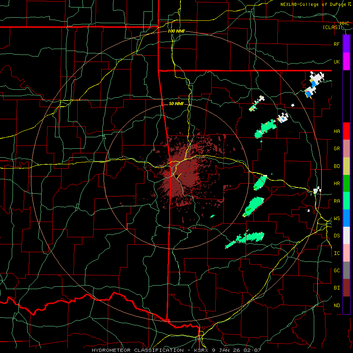Click the WS legend label
This screenshot has width=353, height=353.
tap(337, 218)
